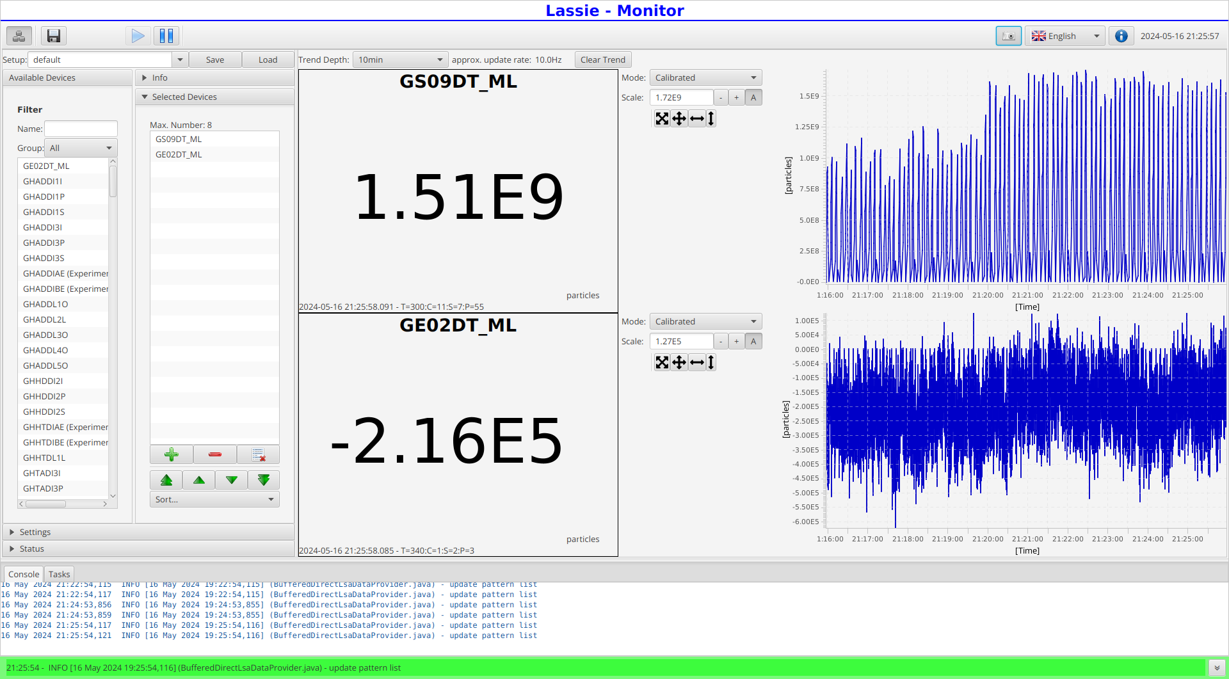Open the Sort... dropdown
The image size is (1229, 679).
[214, 499]
